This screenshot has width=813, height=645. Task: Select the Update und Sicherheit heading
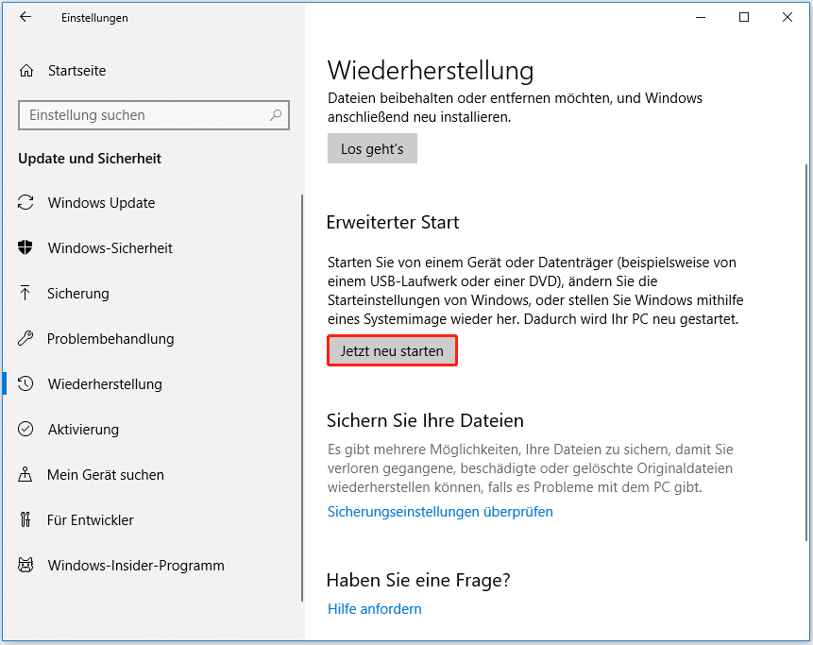click(x=89, y=159)
